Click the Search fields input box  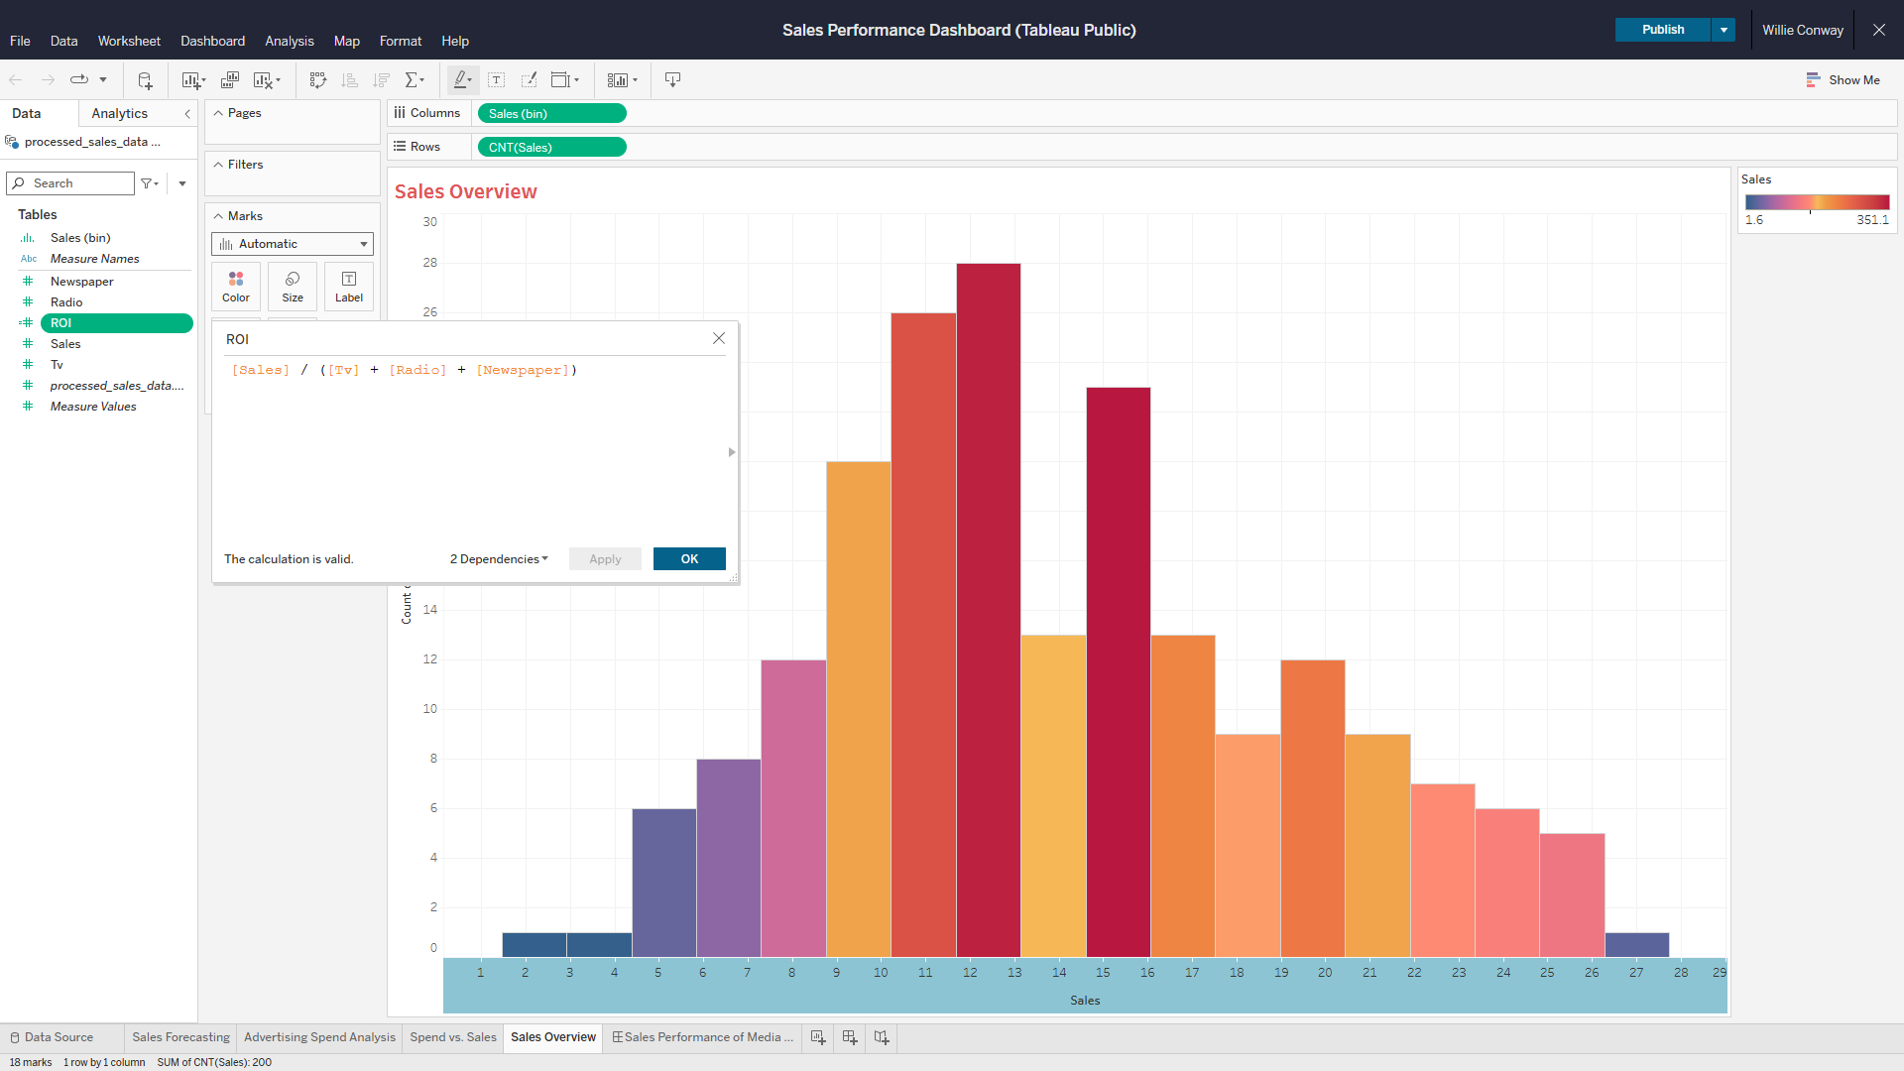point(79,183)
